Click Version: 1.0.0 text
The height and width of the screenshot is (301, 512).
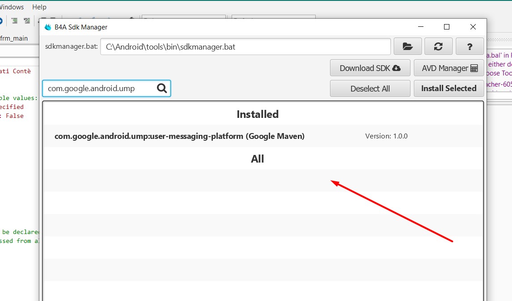(386, 136)
